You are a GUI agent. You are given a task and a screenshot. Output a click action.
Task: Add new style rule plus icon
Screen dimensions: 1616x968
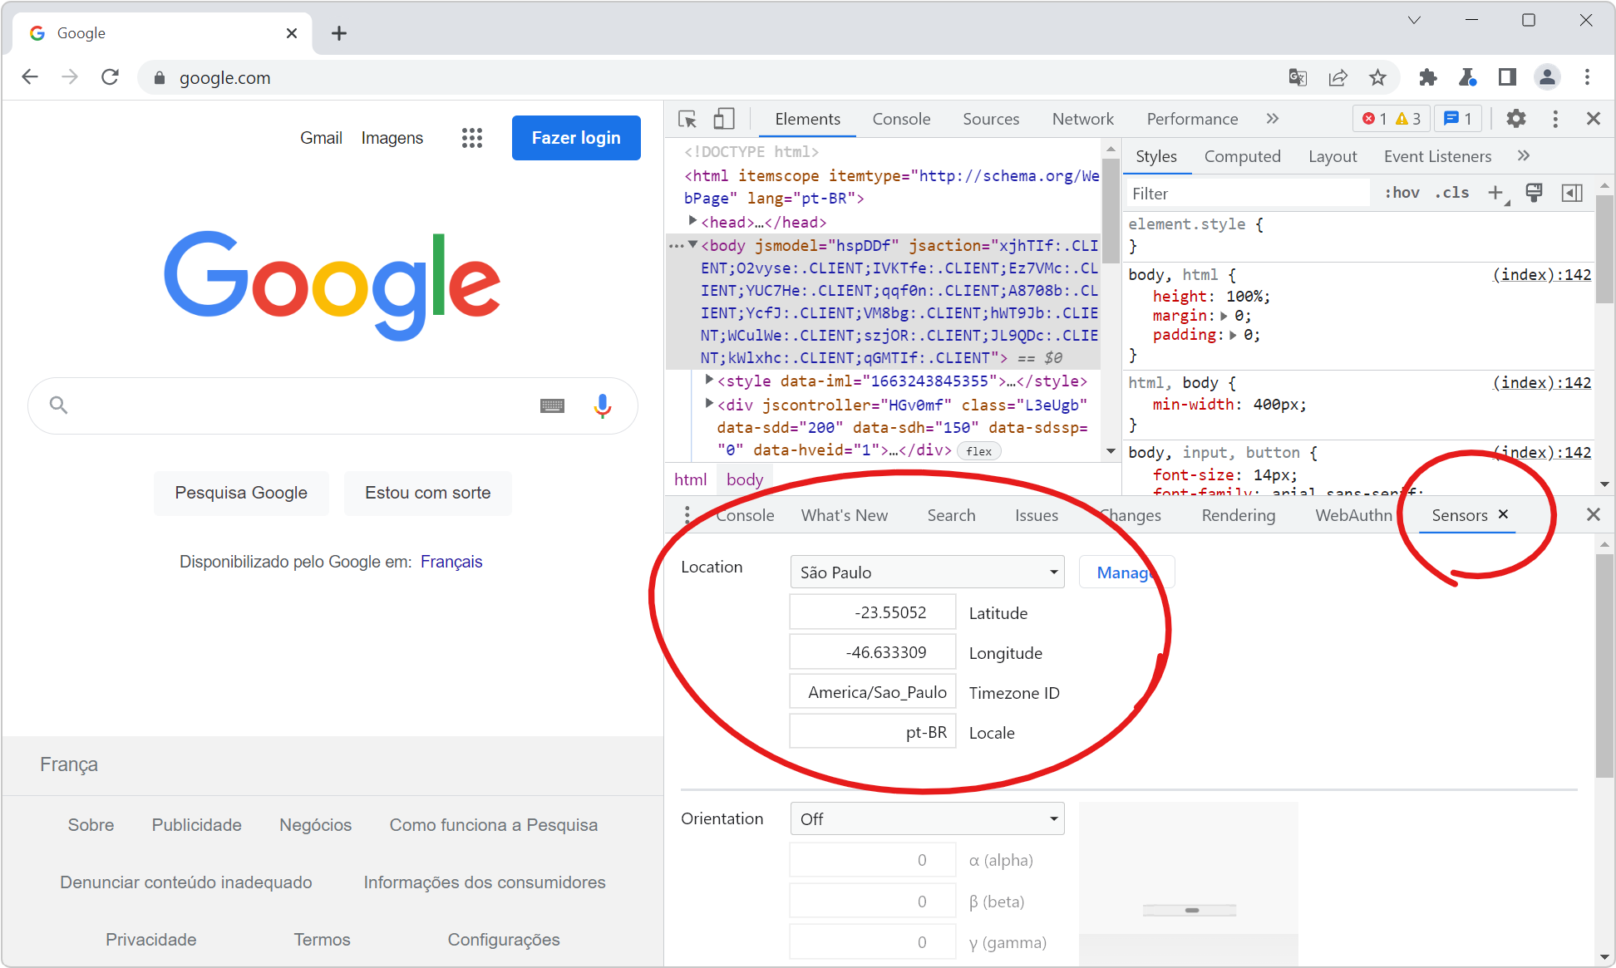coord(1495,193)
